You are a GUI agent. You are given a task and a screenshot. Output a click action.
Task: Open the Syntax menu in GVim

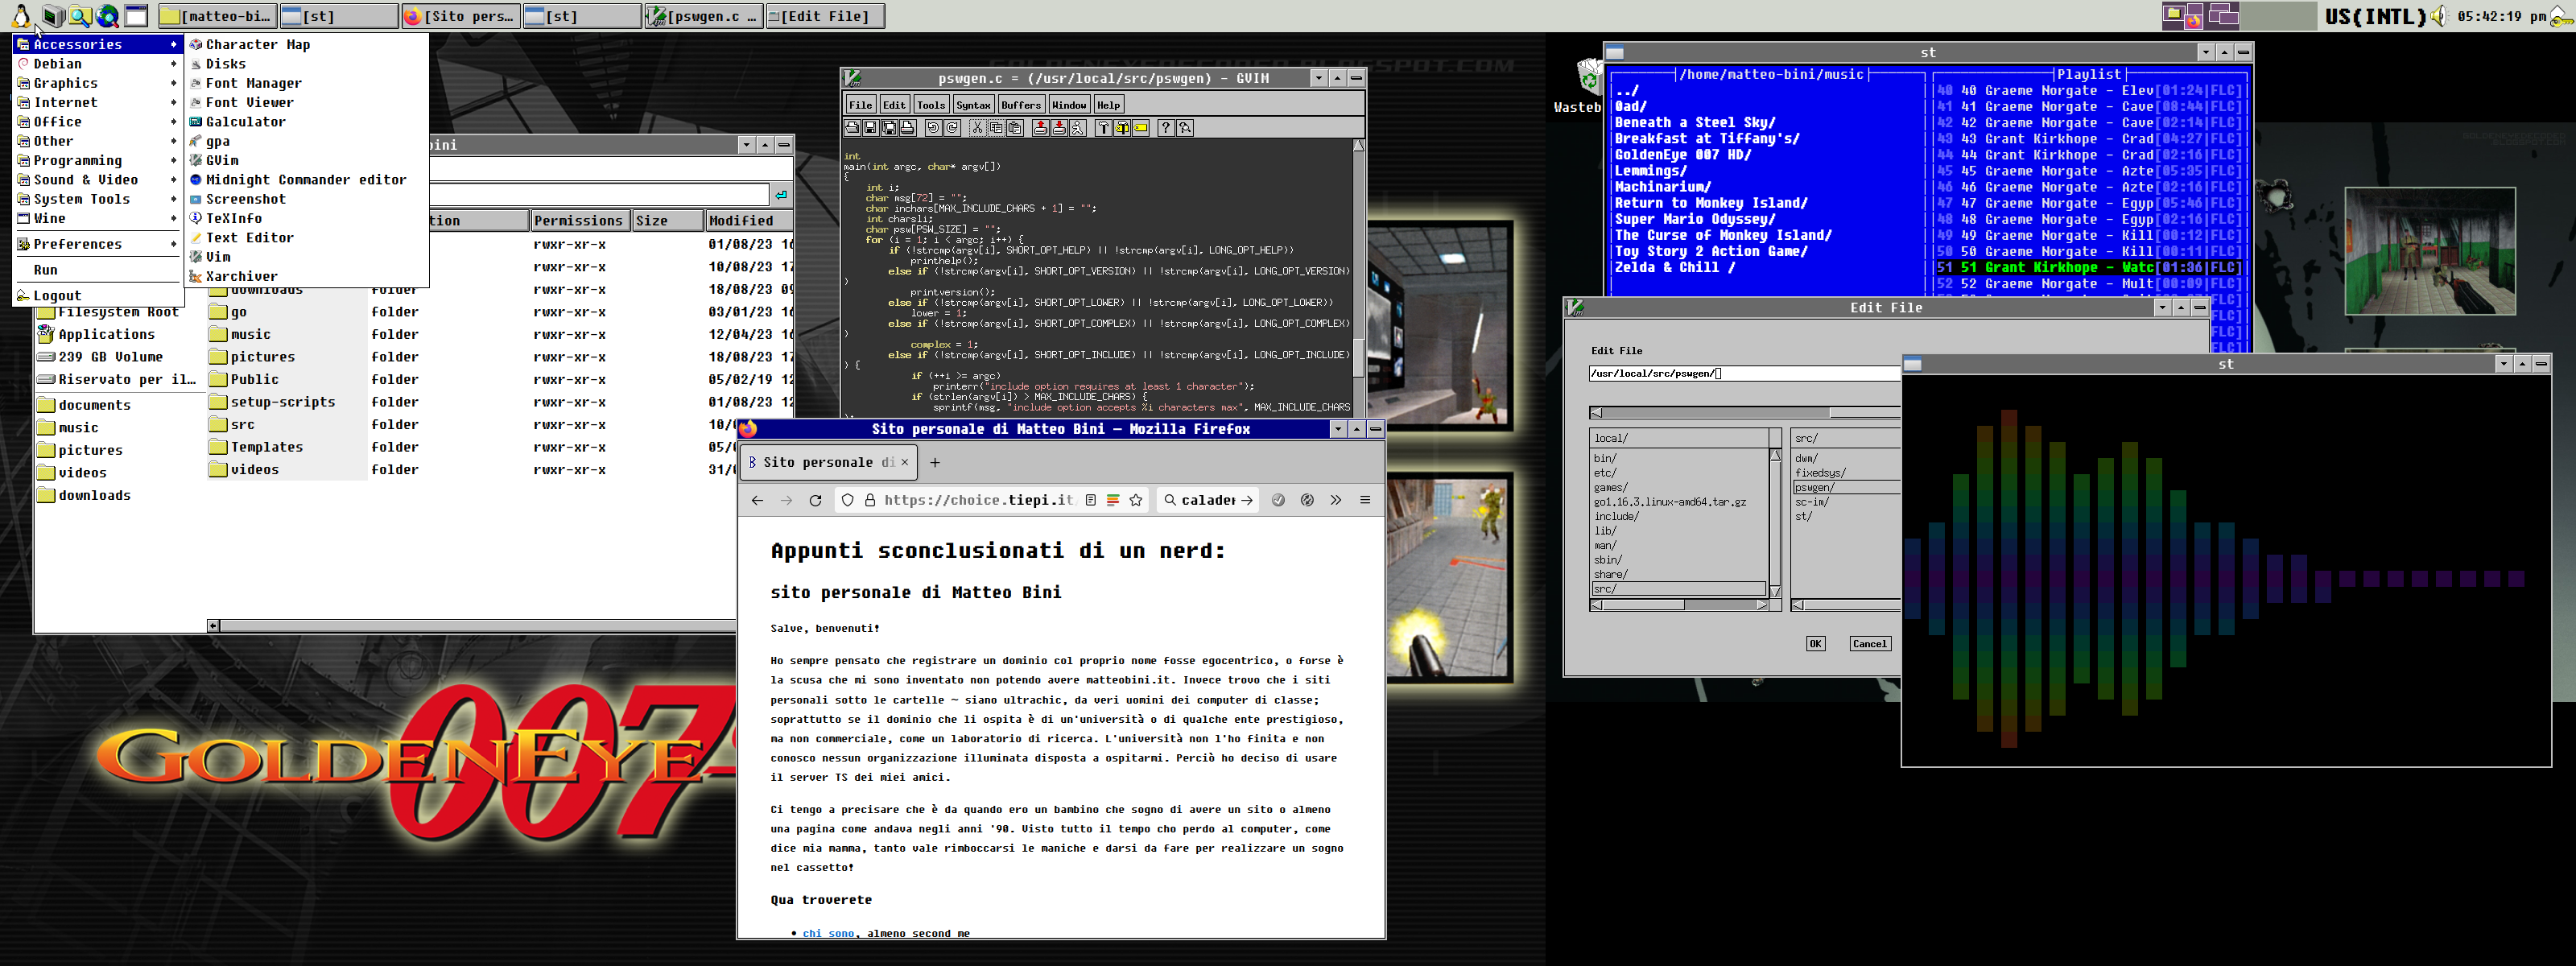[x=973, y=105]
